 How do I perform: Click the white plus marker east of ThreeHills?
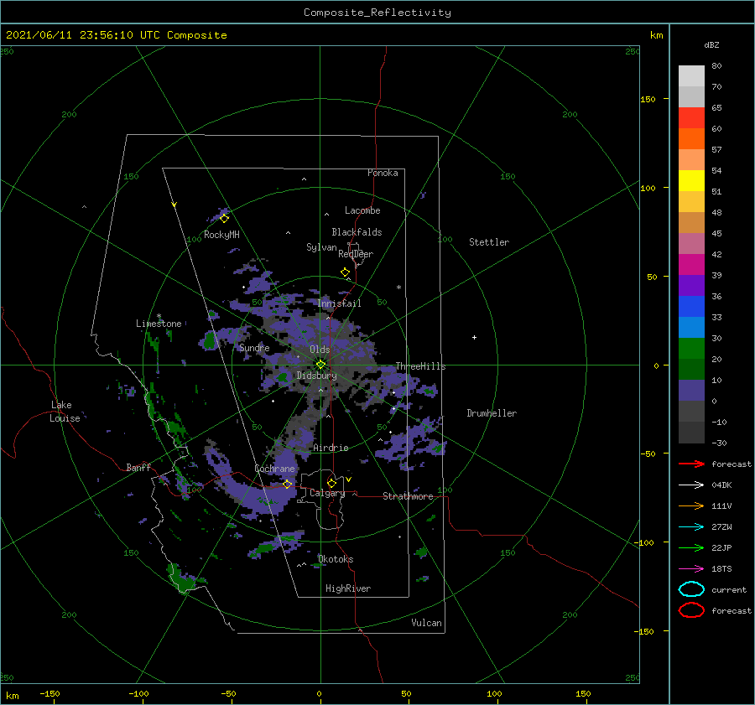click(x=474, y=337)
